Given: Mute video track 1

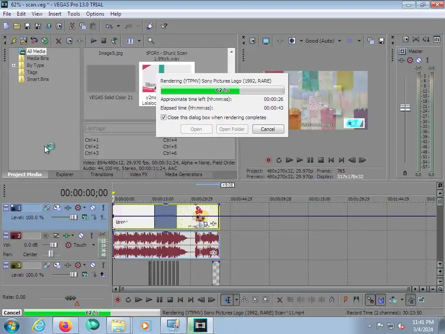Looking at the screenshot, I should [x=93, y=208].
